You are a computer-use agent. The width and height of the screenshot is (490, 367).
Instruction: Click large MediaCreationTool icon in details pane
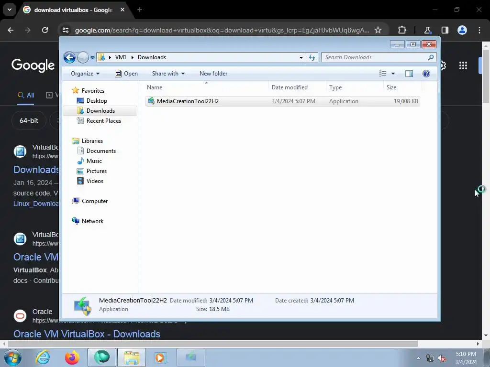pyautogui.click(x=82, y=306)
